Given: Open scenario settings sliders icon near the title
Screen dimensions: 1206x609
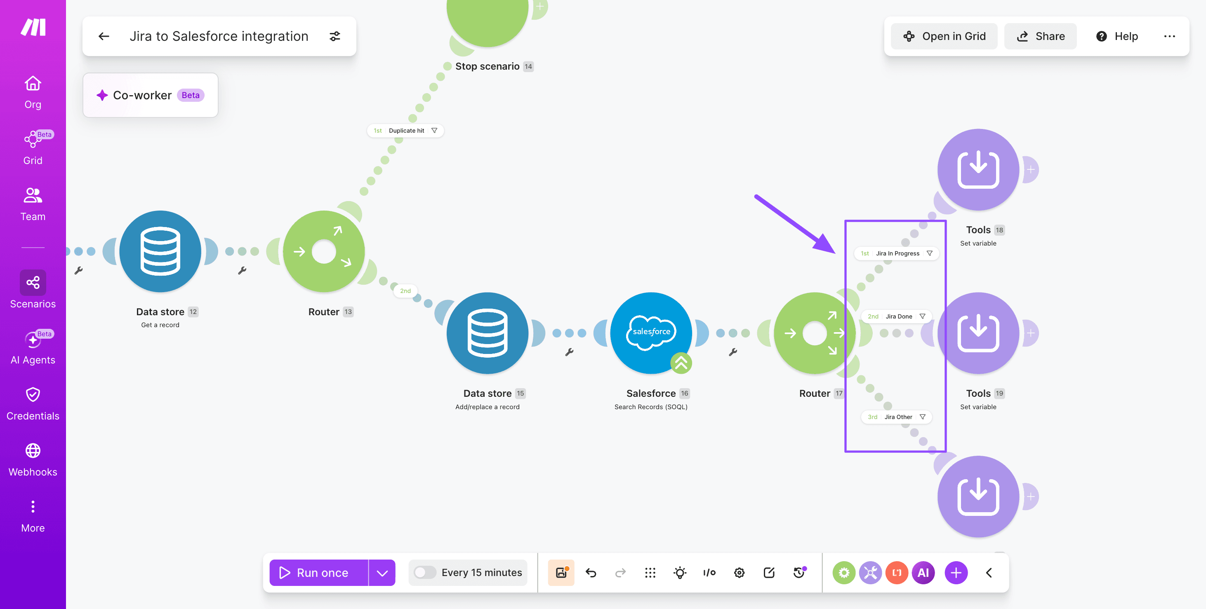Looking at the screenshot, I should 335,36.
